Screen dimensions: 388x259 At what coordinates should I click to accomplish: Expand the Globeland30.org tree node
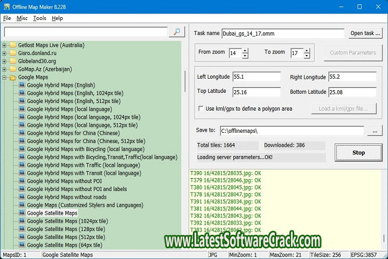click(4, 62)
